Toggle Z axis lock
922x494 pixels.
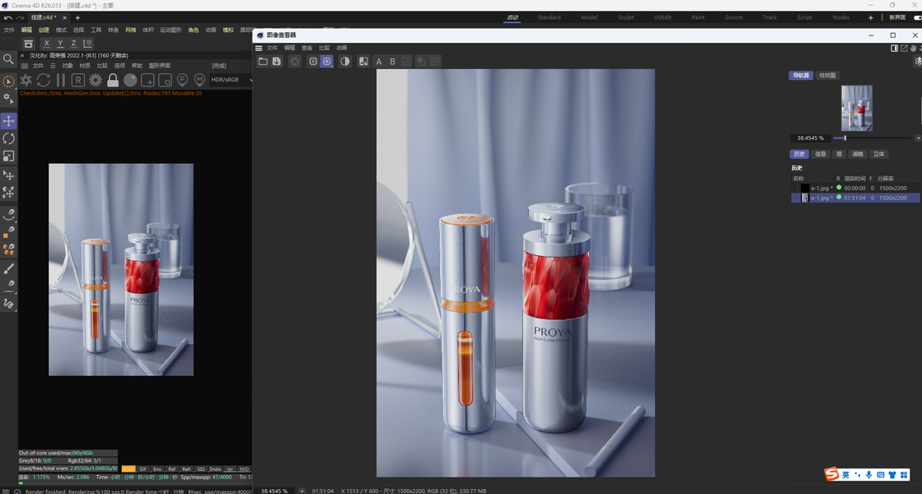coord(73,44)
